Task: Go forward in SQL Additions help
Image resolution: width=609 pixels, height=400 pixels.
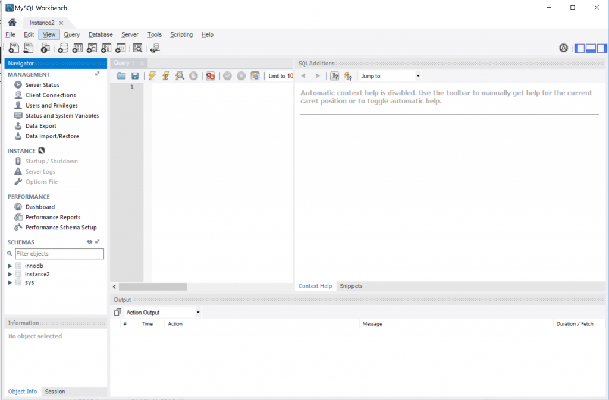Action: (318, 76)
